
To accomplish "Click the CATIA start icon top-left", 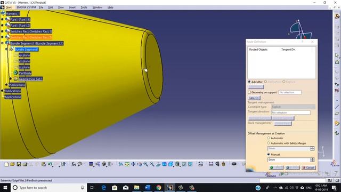I will tap(2, 7).
